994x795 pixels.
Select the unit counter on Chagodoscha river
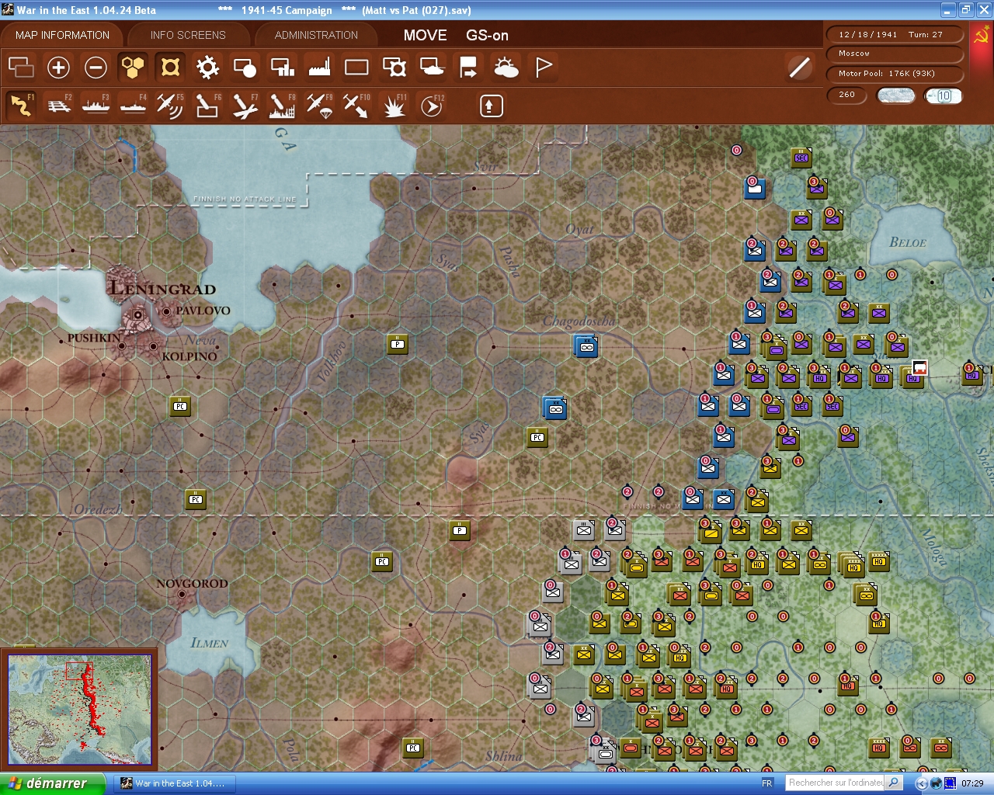point(586,345)
